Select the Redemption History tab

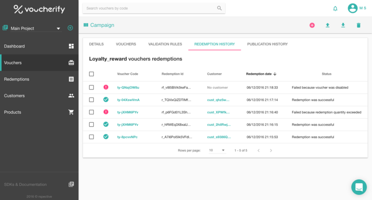coord(214,44)
